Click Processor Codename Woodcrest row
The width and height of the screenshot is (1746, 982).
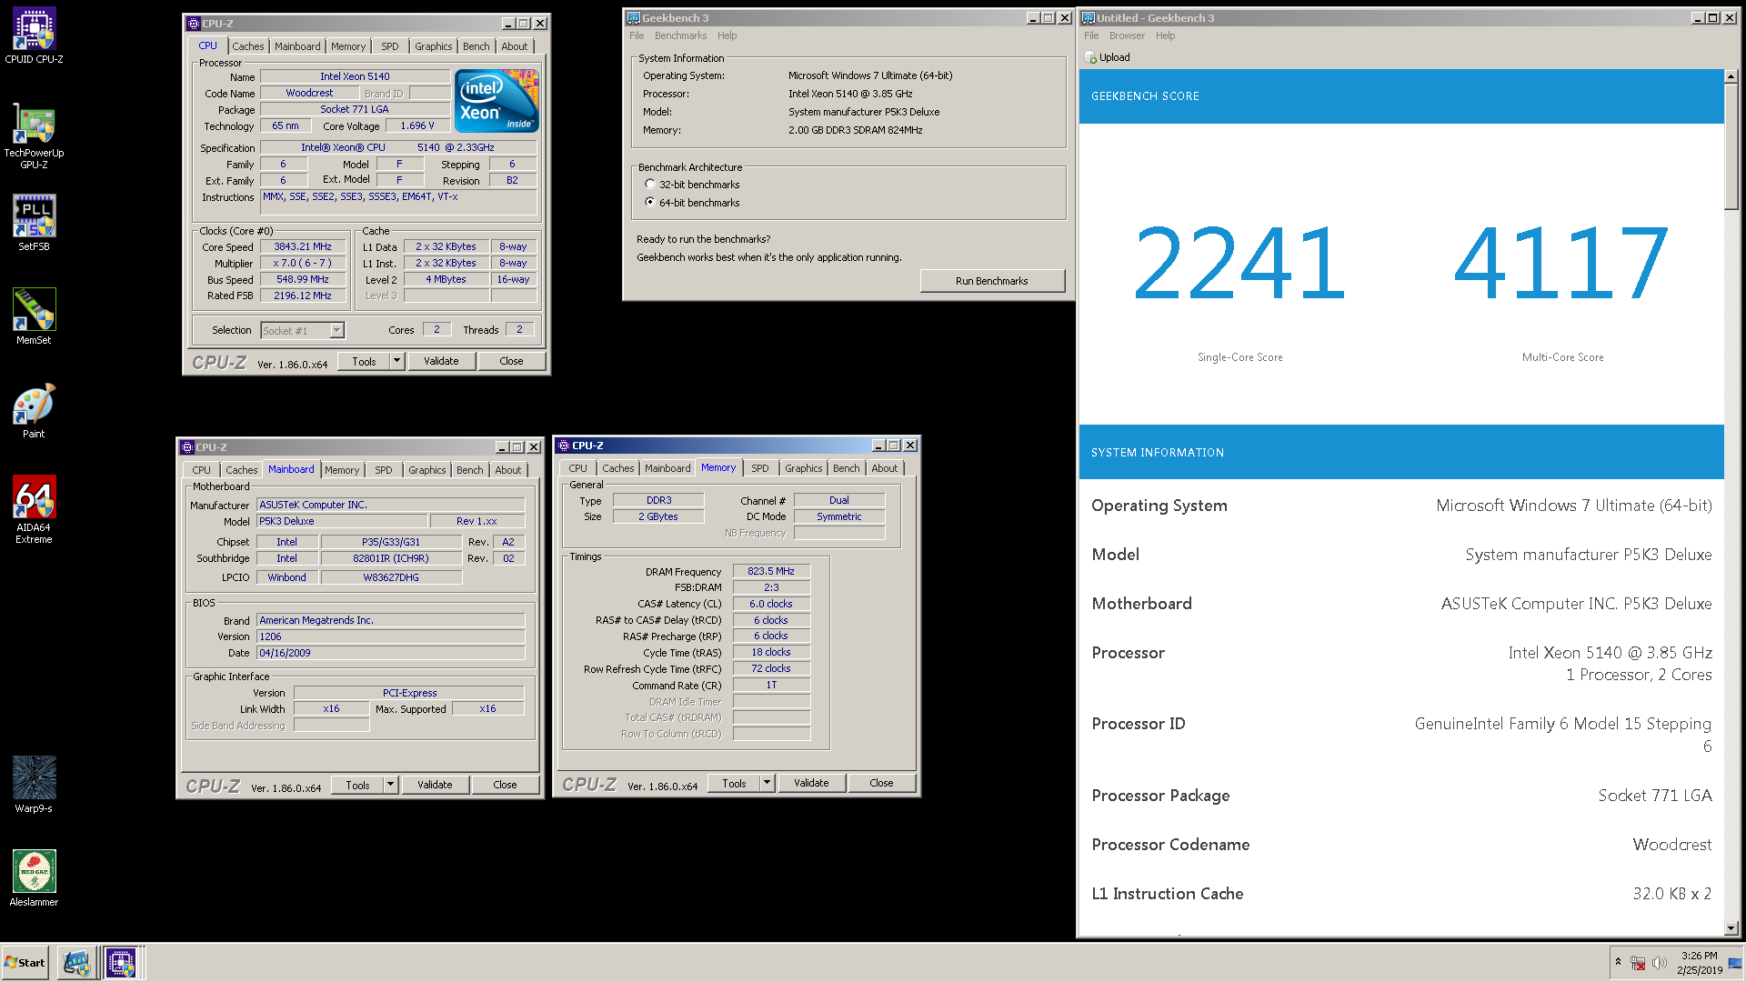click(1401, 845)
